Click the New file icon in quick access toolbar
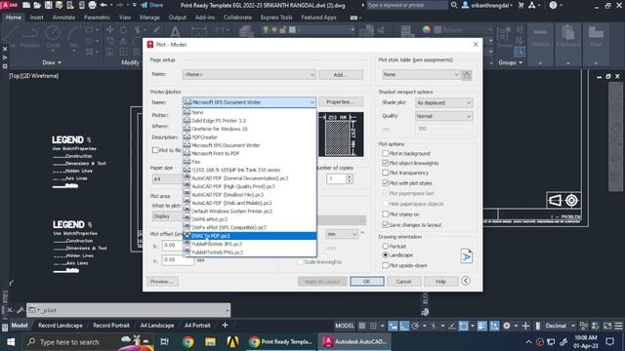The height and width of the screenshot is (351, 625). tap(26, 5)
